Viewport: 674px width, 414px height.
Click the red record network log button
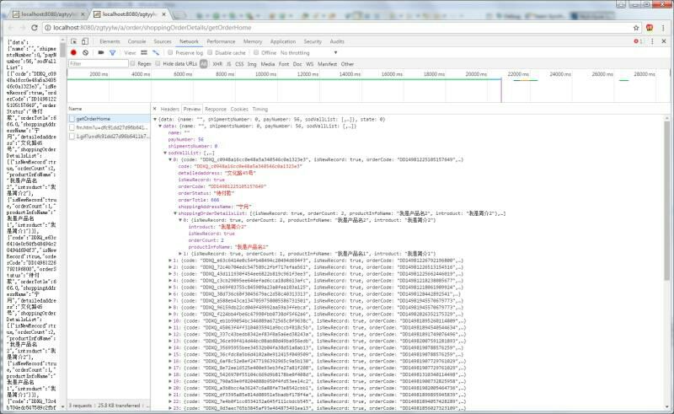point(73,52)
